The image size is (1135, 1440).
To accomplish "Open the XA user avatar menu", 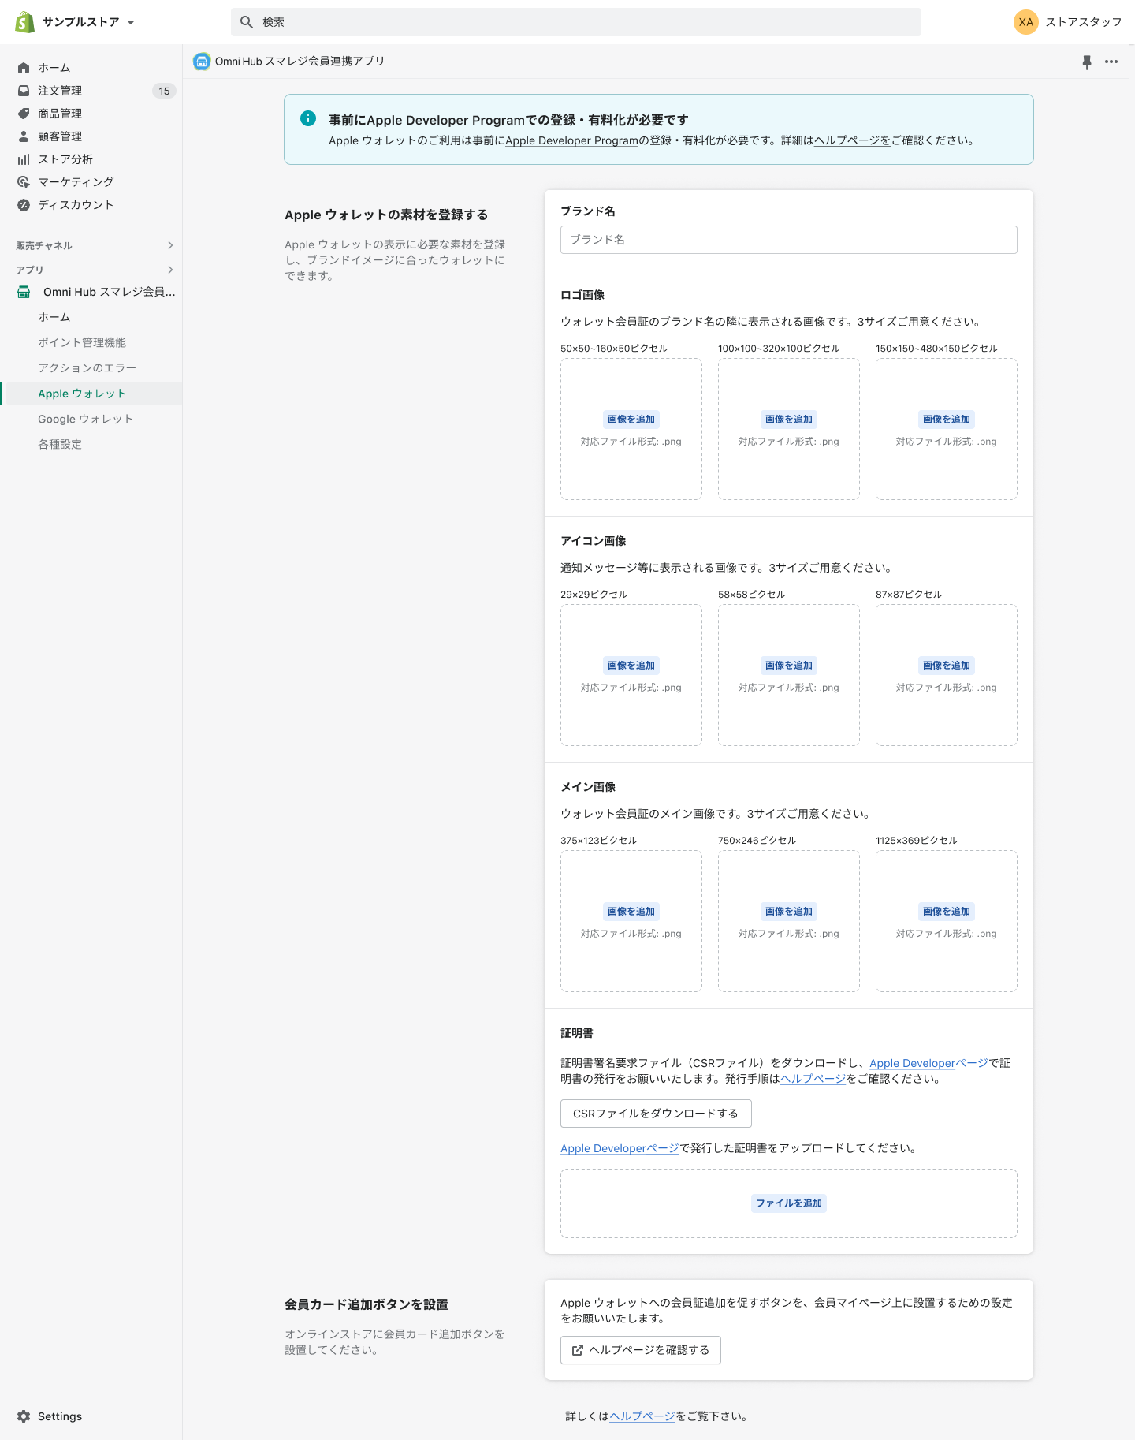I will click(1025, 22).
